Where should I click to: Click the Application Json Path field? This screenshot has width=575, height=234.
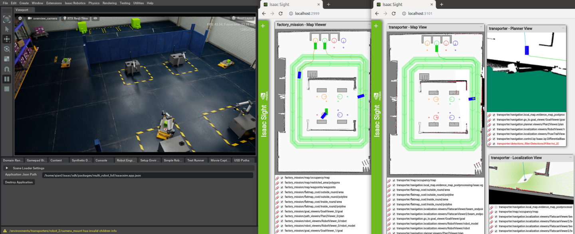tap(148, 175)
